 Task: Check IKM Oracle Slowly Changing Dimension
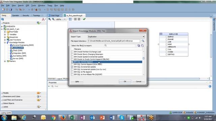tap(72, 54)
